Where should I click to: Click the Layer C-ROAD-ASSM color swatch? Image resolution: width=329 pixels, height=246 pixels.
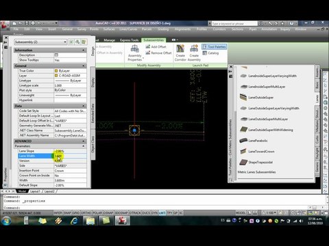[x=56, y=76]
